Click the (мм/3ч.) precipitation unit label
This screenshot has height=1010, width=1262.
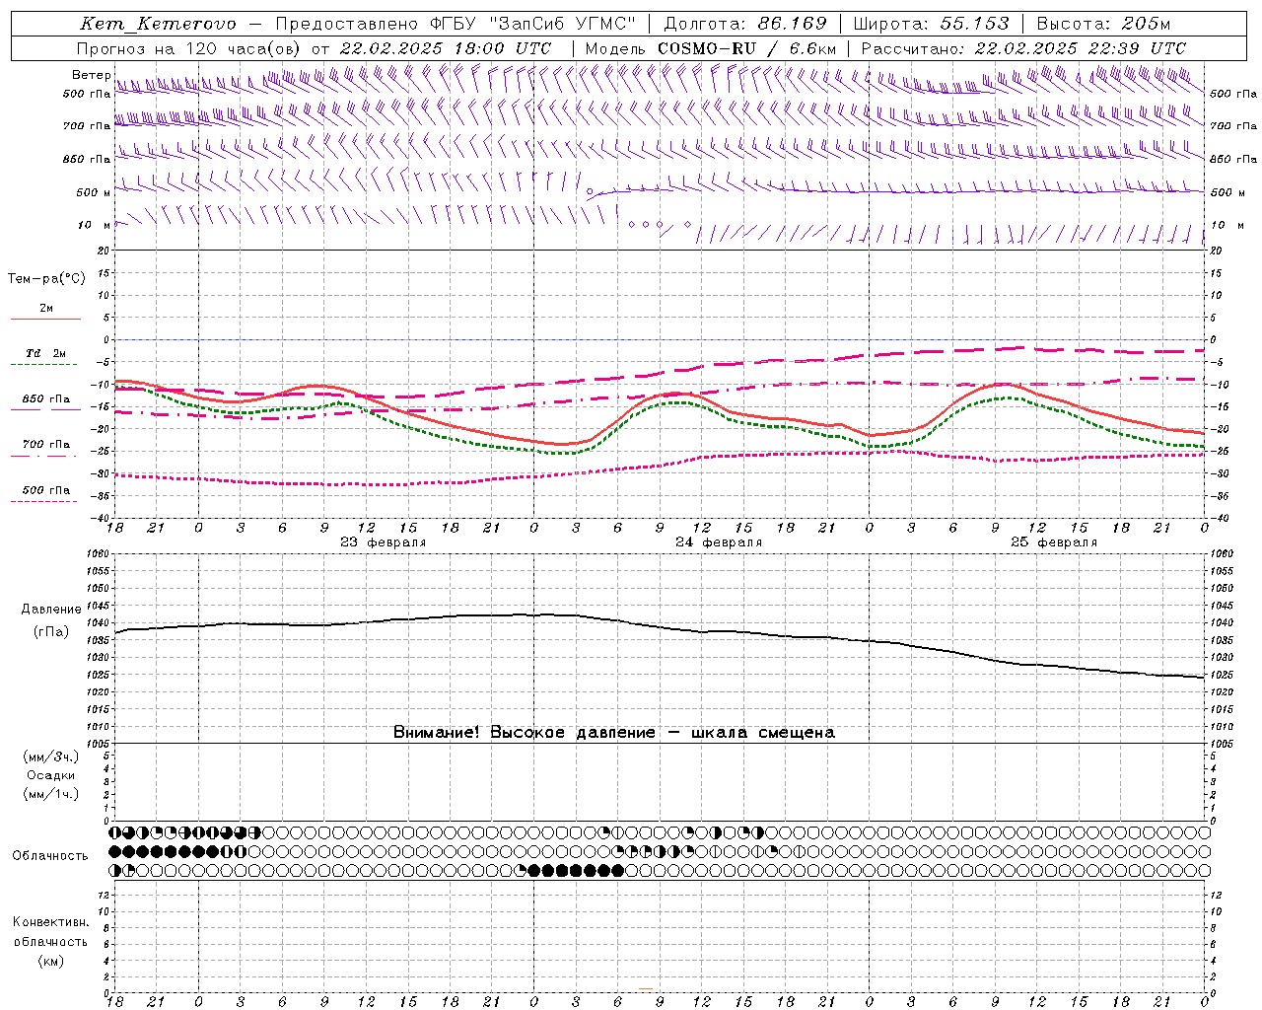[x=51, y=757]
